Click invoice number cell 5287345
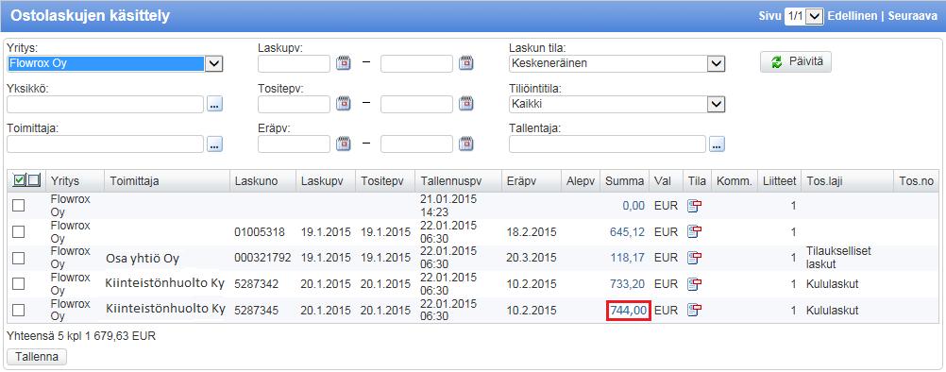Viewport: 946px width, 372px height. coord(257,311)
